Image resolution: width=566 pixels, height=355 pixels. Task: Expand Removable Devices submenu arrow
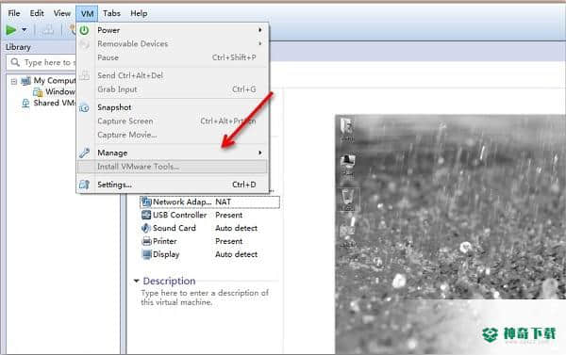click(x=260, y=43)
